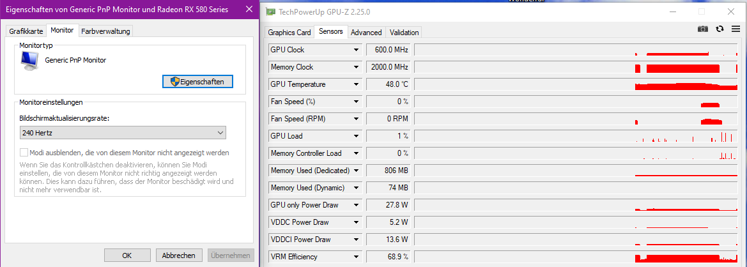Open the Memory Controller Load dropdown
This screenshot has width=747, height=267.
pos(356,153)
